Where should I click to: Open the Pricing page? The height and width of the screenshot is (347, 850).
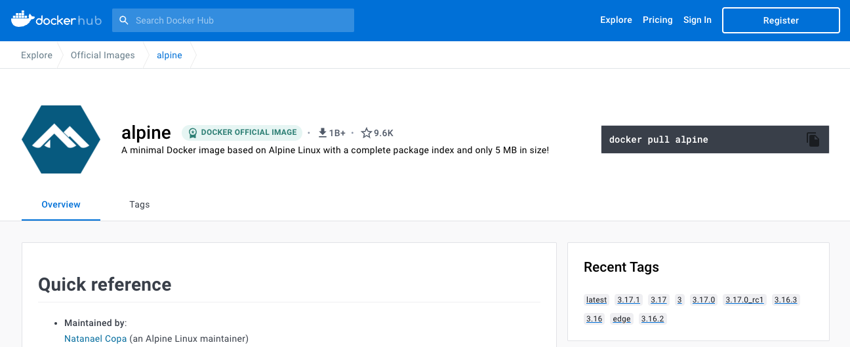click(658, 20)
